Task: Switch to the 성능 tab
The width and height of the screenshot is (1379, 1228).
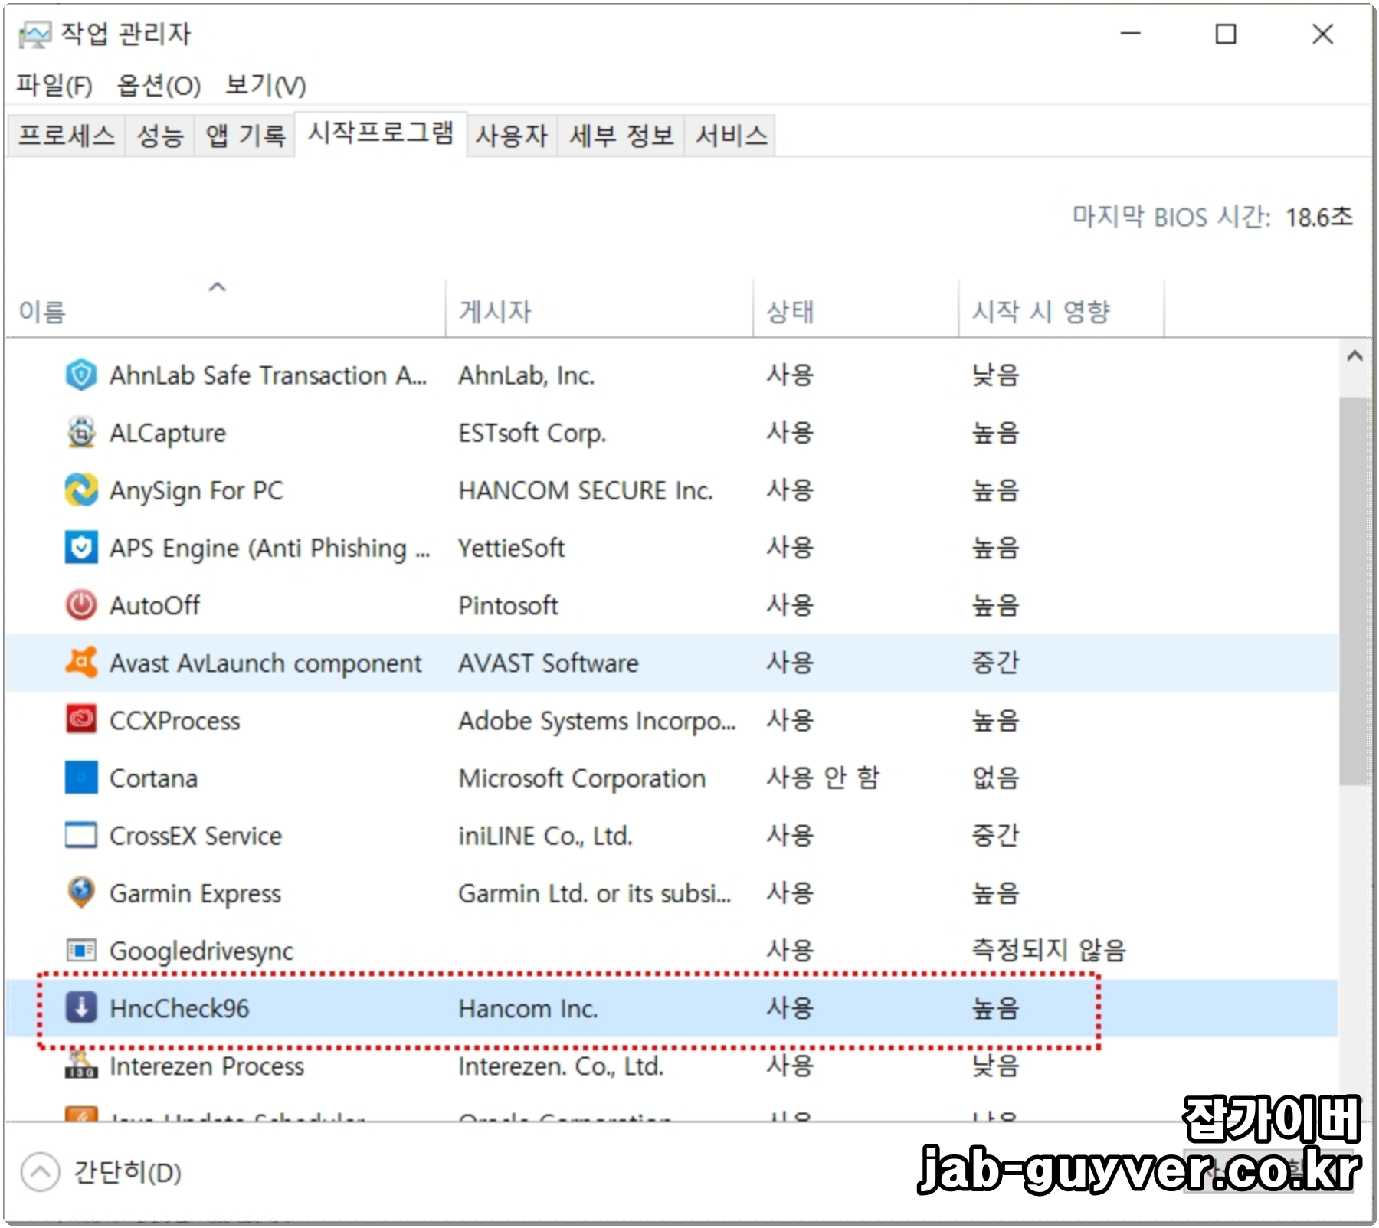Action: click(x=160, y=136)
